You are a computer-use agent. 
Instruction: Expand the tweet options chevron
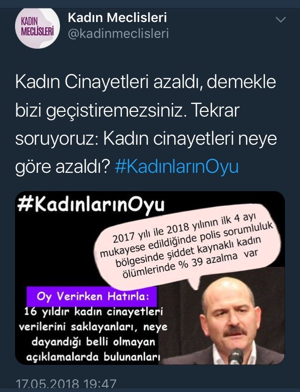280,20
